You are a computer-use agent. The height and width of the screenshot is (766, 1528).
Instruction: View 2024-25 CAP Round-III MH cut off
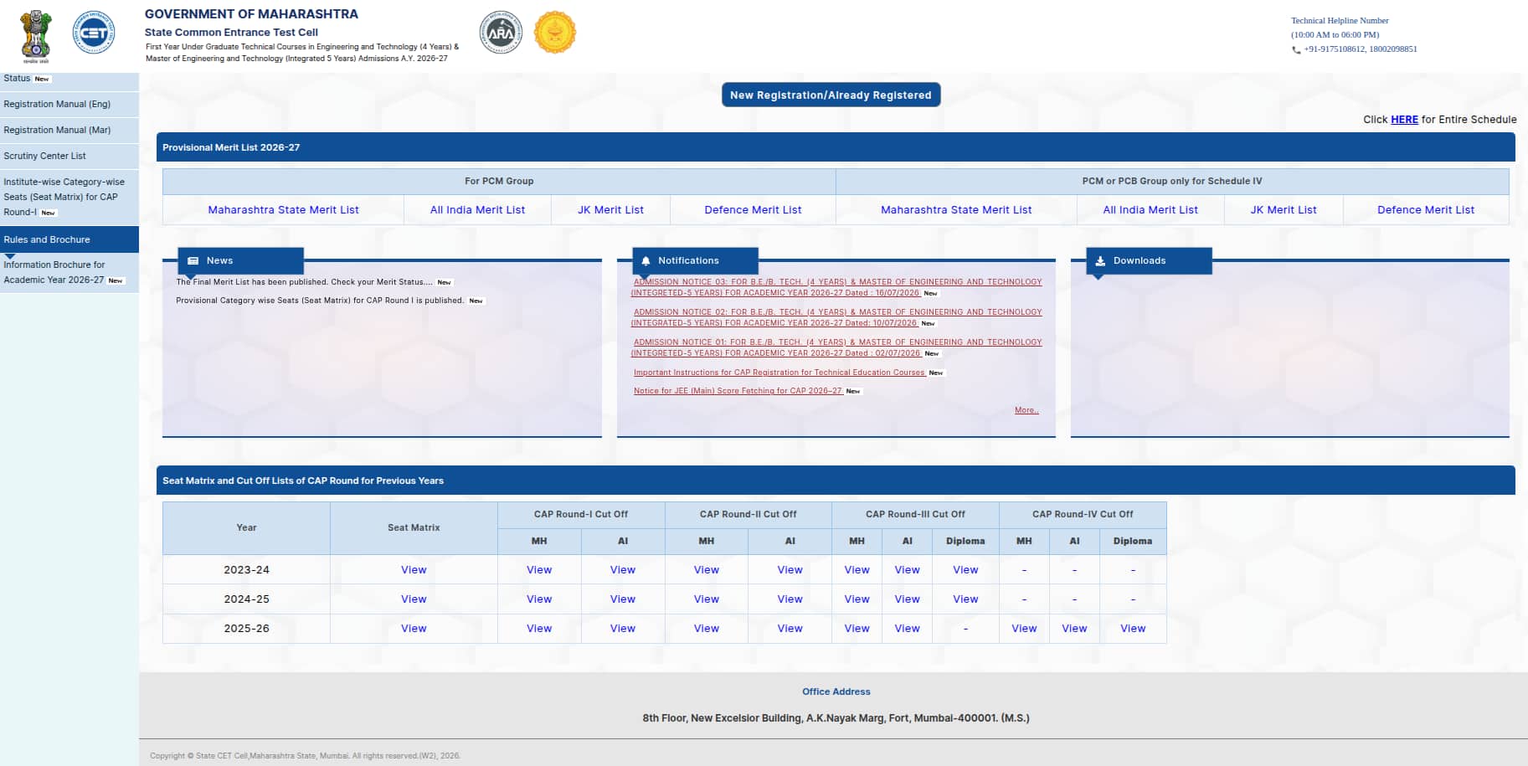pos(857,599)
